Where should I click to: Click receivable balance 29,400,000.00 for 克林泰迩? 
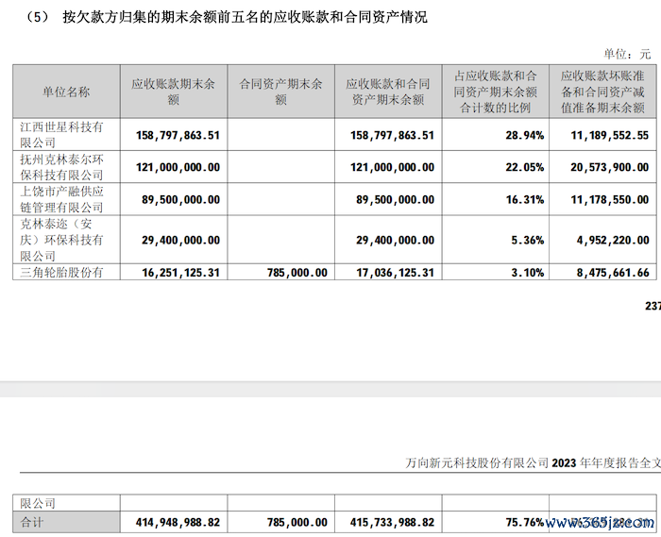(181, 241)
